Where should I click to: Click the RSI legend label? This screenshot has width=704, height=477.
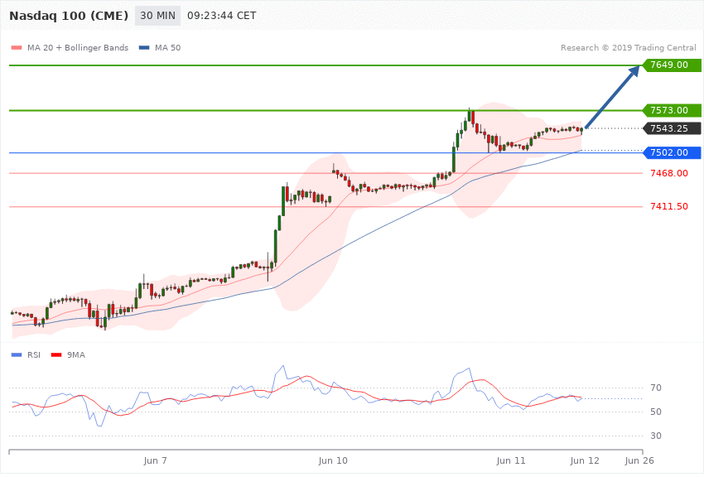[x=34, y=355]
